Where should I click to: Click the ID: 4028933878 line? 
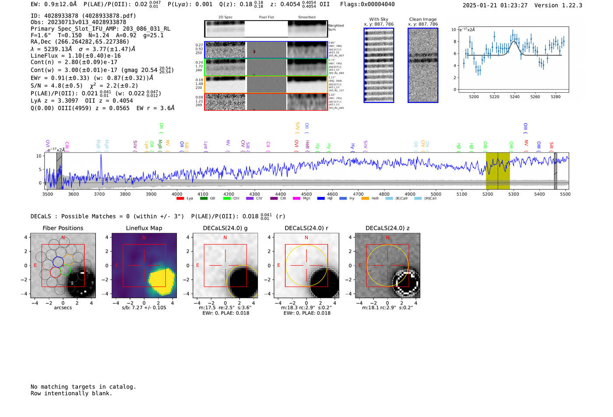(x=83, y=16)
